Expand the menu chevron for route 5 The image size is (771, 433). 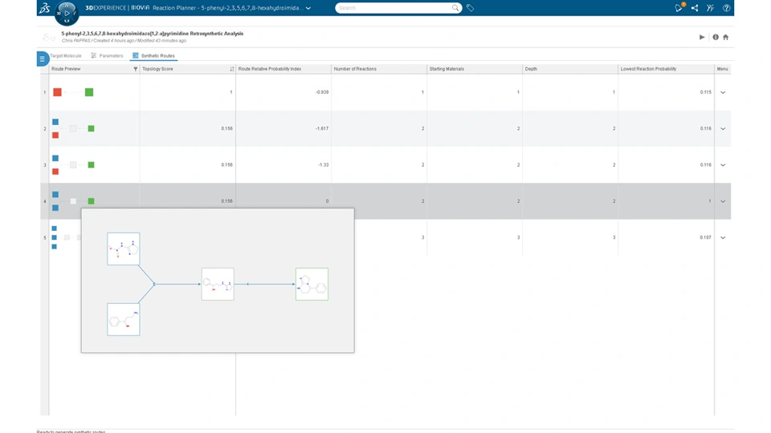click(723, 237)
